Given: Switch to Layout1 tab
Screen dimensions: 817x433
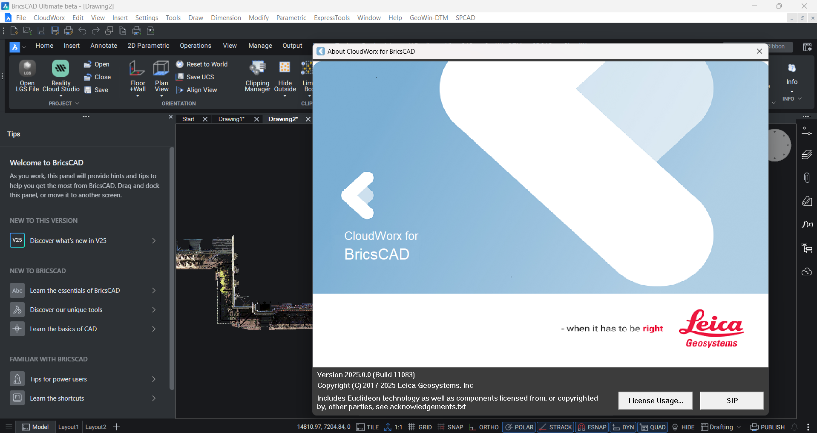Looking at the screenshot, I should coord(68,427).
